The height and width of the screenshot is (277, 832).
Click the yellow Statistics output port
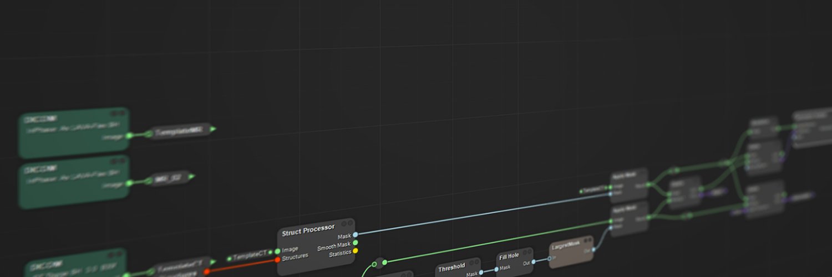356,250
